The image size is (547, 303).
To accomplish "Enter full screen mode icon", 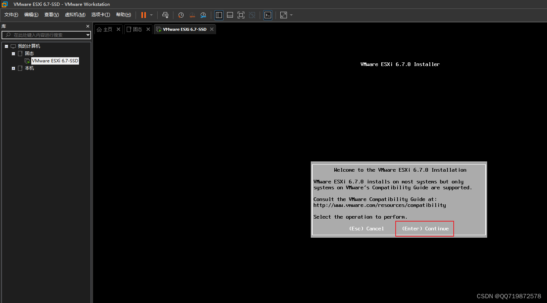I will [241, 15].
